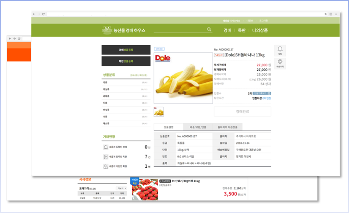
Task: Click badge icon beside 새롭게 등록된 특판
Action: [x=105, y=157]
